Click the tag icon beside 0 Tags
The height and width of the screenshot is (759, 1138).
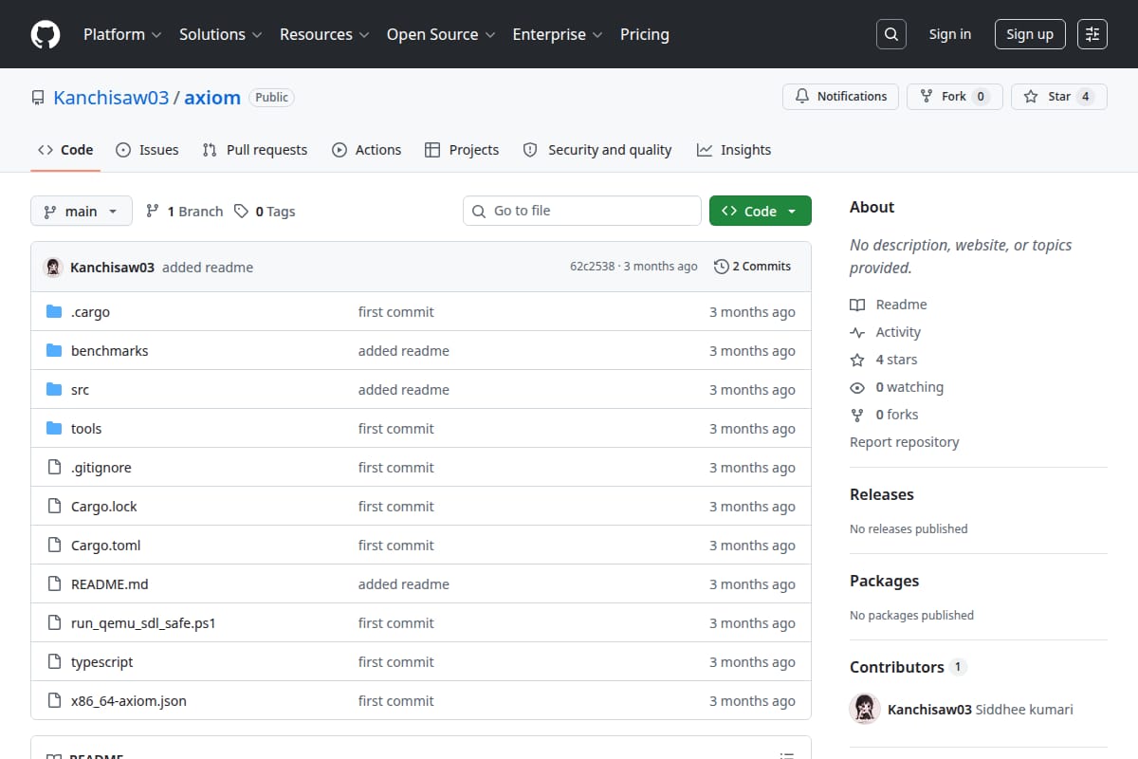(242, 212)
